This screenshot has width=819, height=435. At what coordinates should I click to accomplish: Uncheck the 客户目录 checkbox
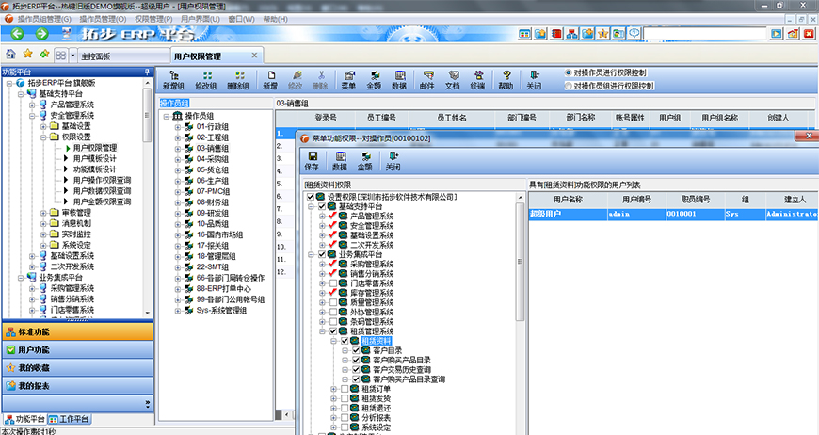tap(356, 350)
